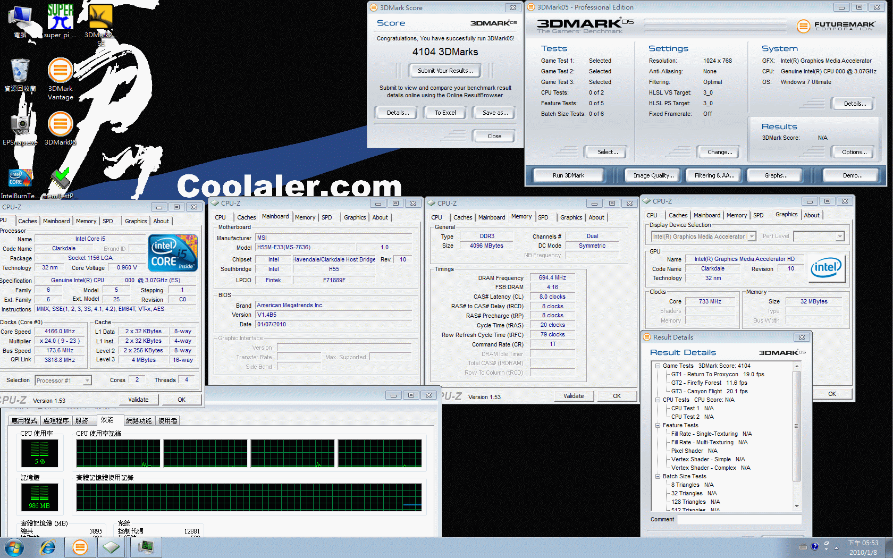Click the Futuremark Corporation logo
Image resolution: width=893 pixels, height=558 pixels.
(x=835, y=26)
